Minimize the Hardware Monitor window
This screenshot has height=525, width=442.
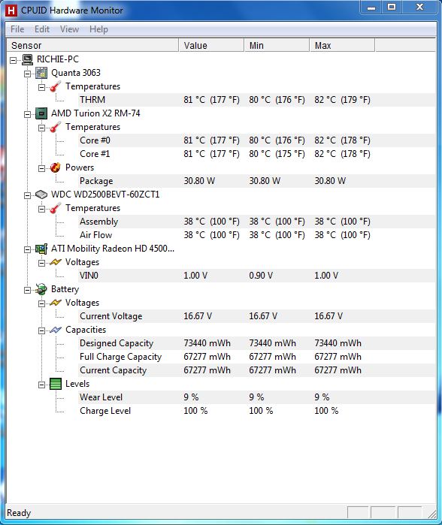point(371,8)
